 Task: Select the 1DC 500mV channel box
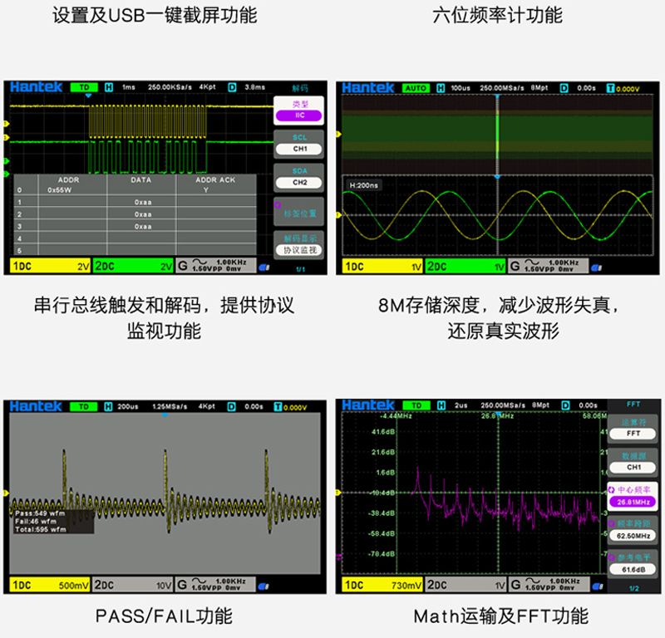[x=50, y=585]
